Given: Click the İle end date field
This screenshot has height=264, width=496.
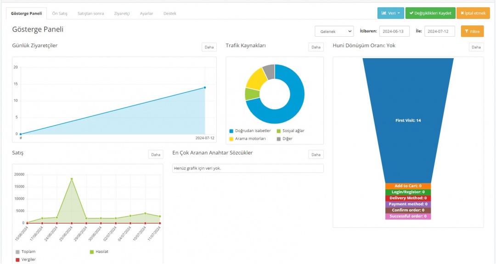Looking at the screenshot, I should coord(440,32).
